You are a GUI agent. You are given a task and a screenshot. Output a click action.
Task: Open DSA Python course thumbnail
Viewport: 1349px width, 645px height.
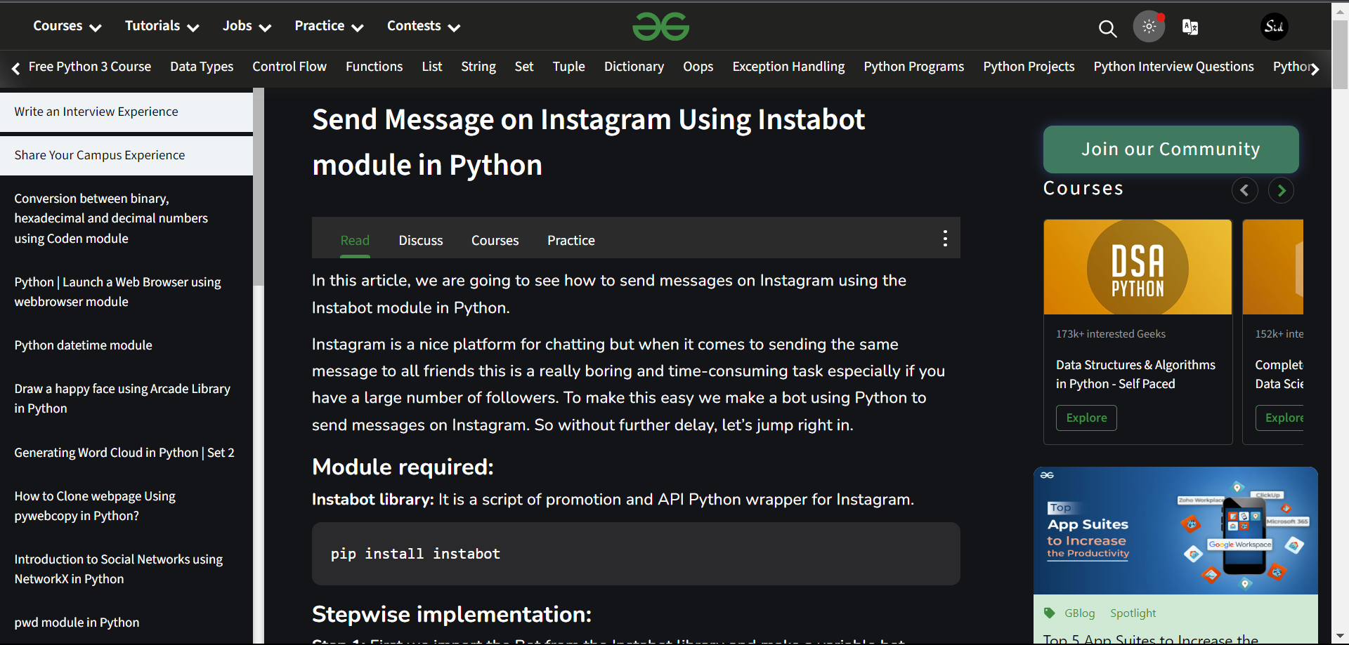coord(1138,267)
